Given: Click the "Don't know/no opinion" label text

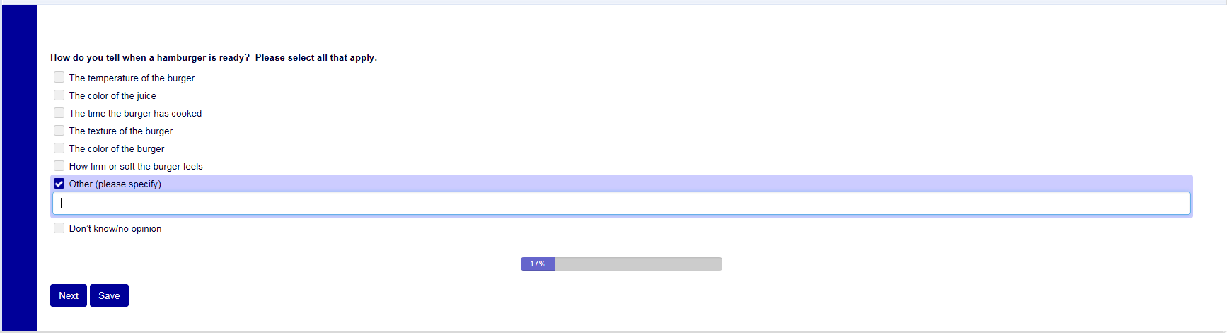Looking at the screenshot, I should point(115,229).
